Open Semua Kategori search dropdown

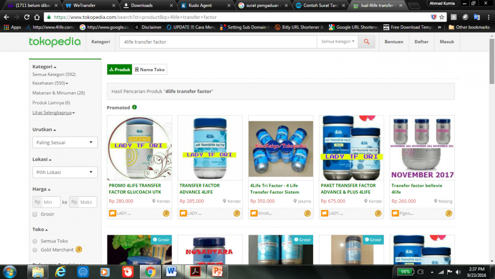tap(337, 41)
